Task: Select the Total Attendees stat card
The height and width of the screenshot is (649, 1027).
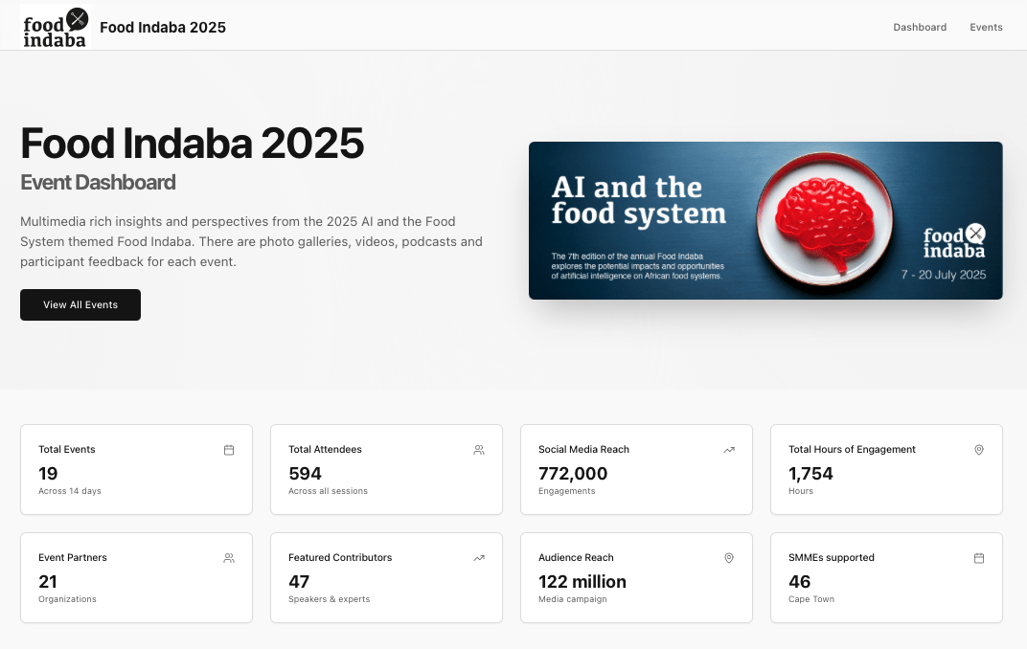Action: 386,470
